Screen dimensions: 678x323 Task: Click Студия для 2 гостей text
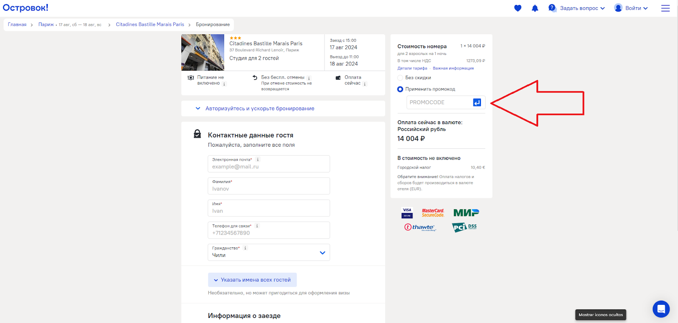[254, 58]
